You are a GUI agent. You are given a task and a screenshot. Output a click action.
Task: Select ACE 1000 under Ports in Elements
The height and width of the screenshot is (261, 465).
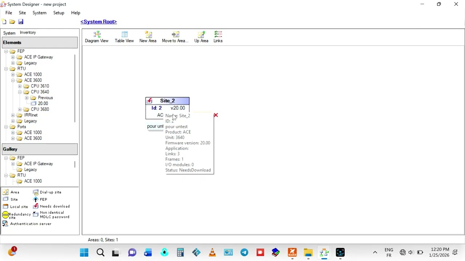tap(33, 132)
